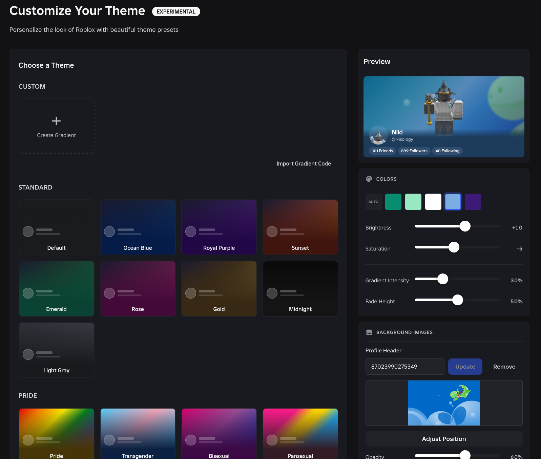Click the Gradient Intensity slider handle
Viewport: 541px width, 459px height.
click(443, 279)
